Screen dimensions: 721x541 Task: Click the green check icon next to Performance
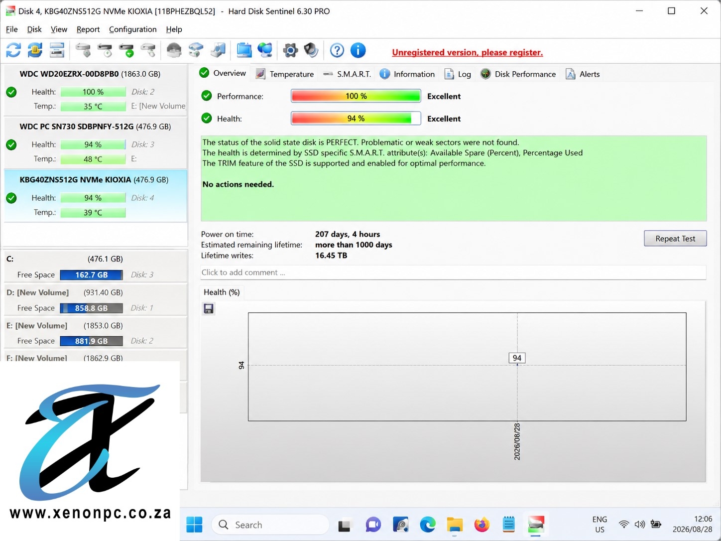coord(207,96)
